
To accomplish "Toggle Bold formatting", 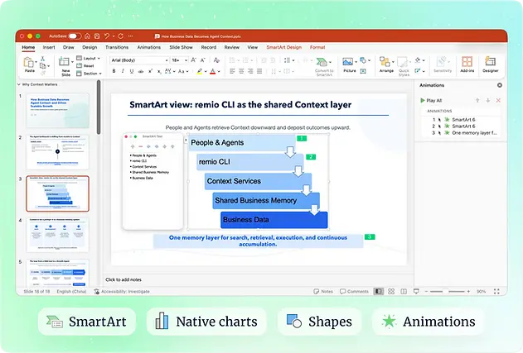I will pyautogui.click(x=114, y=71).
